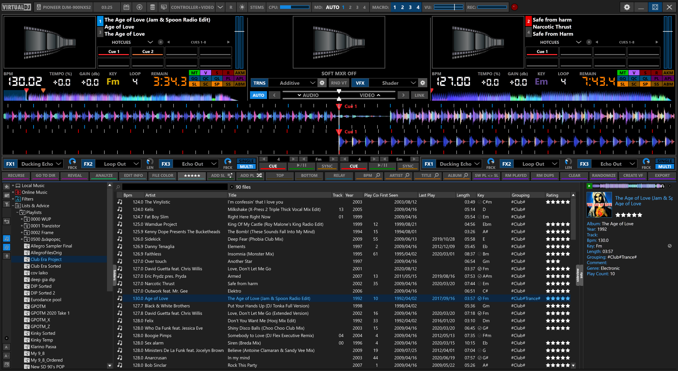Toggle right deck FX3 on

tap(584, 164)
